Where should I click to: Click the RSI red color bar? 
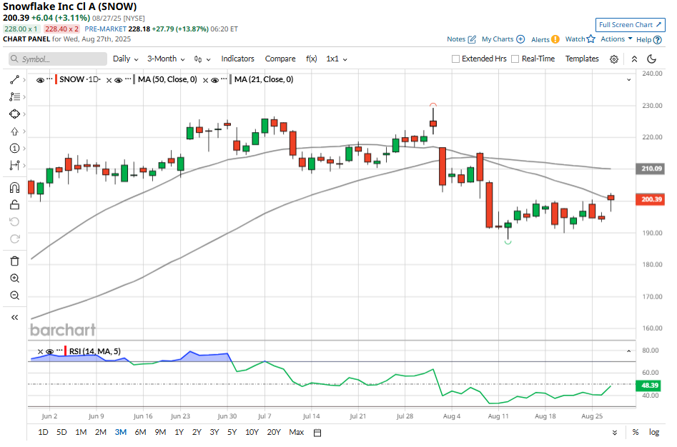tap(65, 351)
